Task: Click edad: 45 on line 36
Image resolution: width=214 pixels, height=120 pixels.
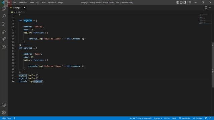Action: pyautogui.click(x=29, y=57)
